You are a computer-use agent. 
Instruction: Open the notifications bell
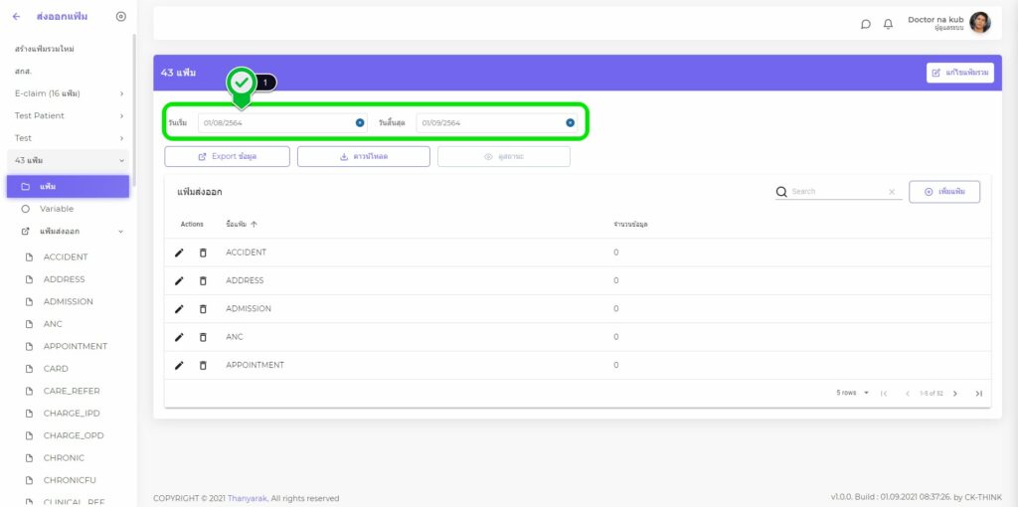click(x=888, y=24)
